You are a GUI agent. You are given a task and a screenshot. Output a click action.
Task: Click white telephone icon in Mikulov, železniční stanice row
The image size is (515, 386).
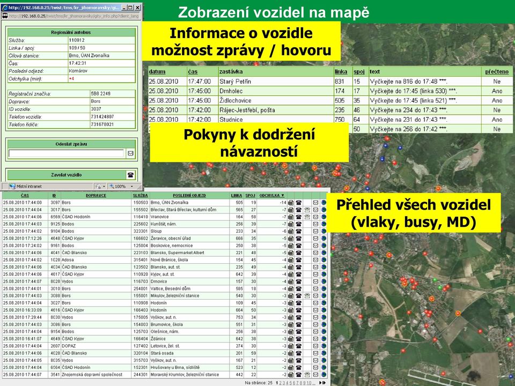click(307, 296)
